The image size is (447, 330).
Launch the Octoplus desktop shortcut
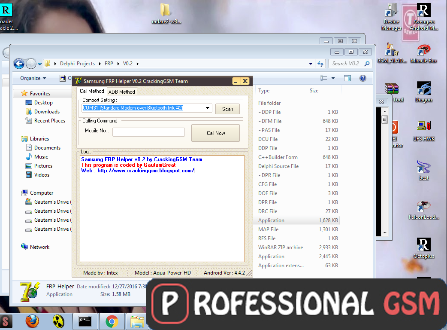[424, 248]
